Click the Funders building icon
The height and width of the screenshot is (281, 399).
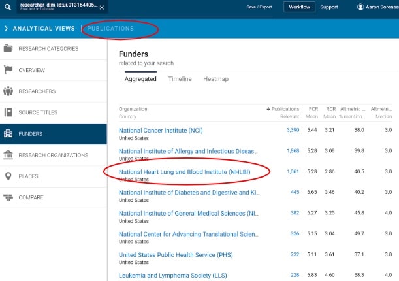click(8, 134)
